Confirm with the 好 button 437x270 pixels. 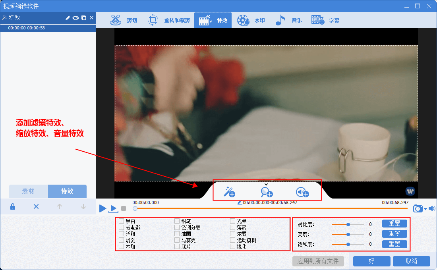click(x=371, y=261)
